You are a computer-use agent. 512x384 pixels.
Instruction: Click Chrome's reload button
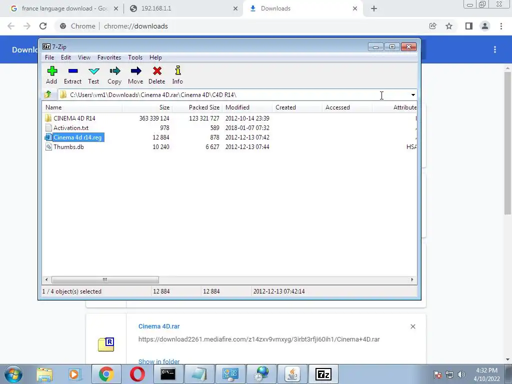(43, 26)
